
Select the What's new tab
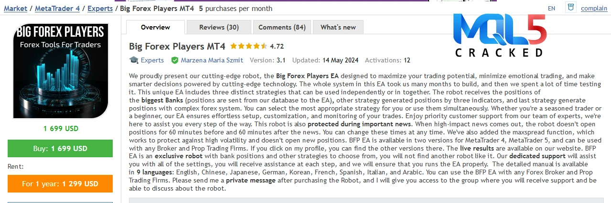tap(338, 27)
